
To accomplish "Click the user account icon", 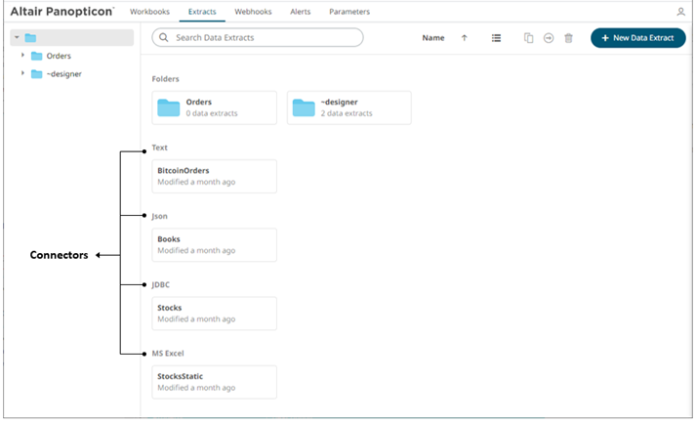I will [680, 12].
